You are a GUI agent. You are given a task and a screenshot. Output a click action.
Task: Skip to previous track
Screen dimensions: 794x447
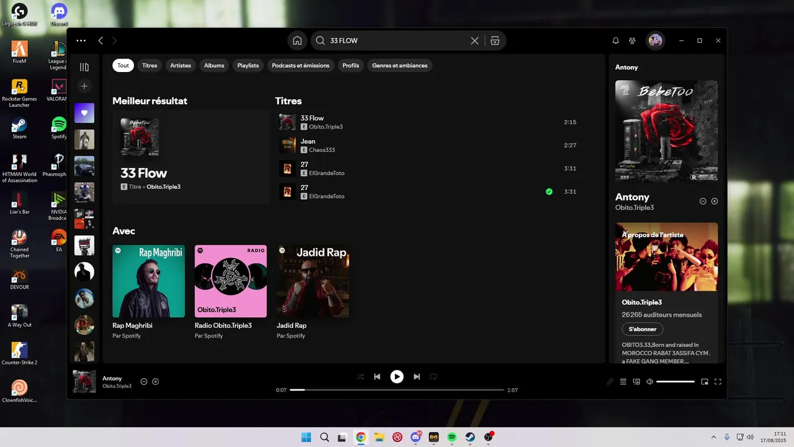[377, 377]
